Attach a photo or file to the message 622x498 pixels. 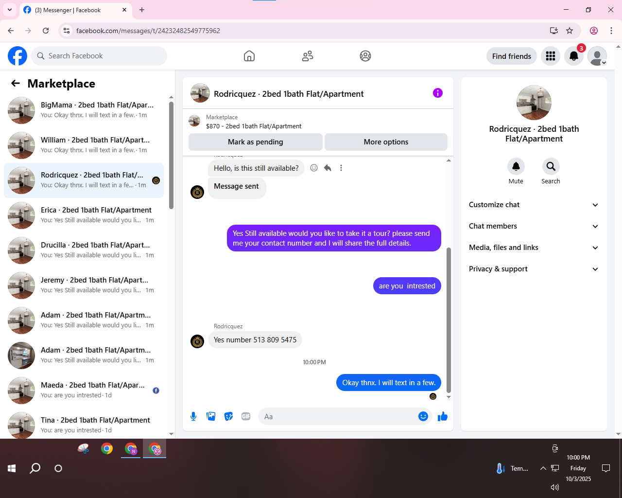pos(211,416)
